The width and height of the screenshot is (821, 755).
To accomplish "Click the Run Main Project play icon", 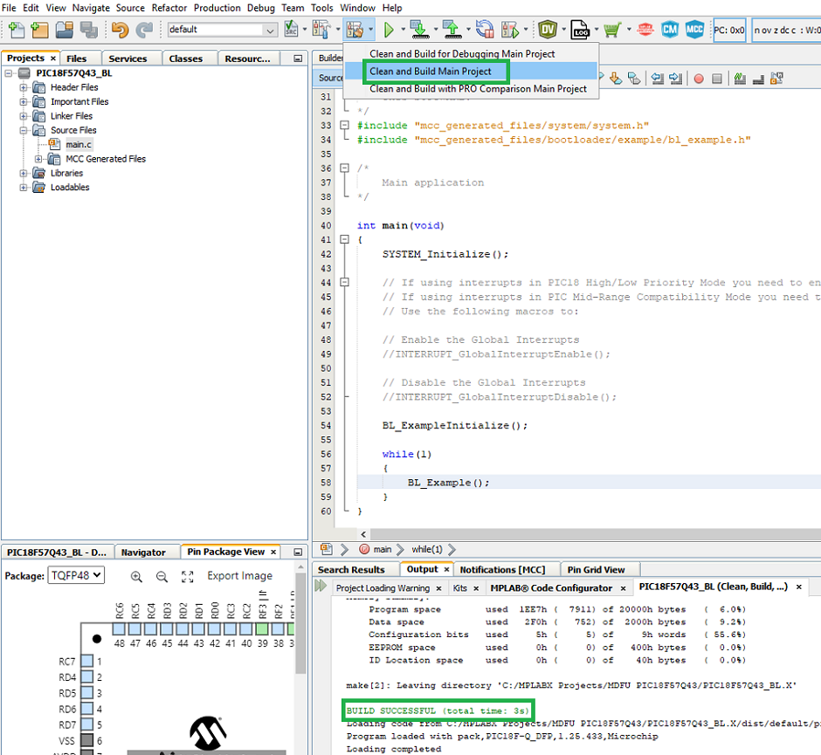I will pos(389,30).
